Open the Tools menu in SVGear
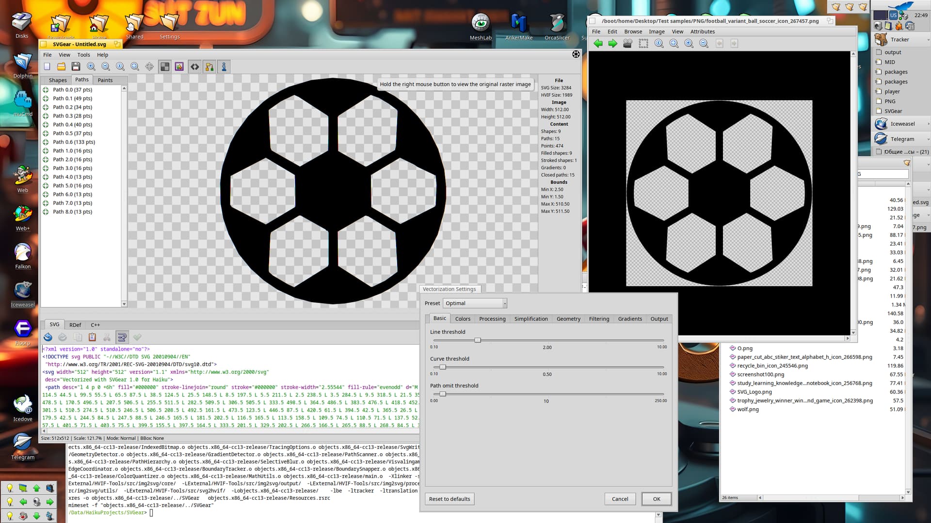The image size is (931, 523). (83, 55)
